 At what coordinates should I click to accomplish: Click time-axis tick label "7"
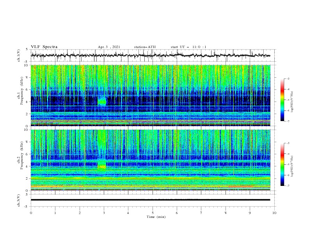pos(201,213)
